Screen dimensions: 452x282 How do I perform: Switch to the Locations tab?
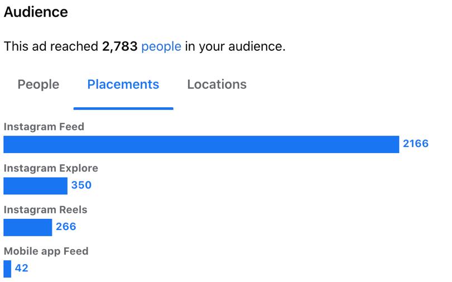point(217,84)
